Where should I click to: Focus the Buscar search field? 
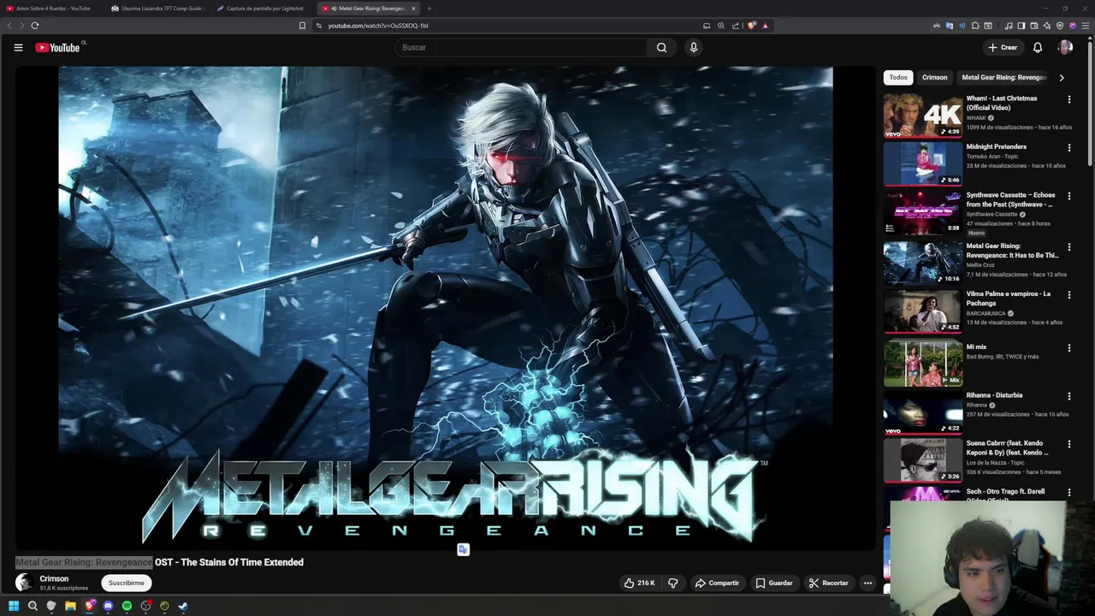coord(522,48)
